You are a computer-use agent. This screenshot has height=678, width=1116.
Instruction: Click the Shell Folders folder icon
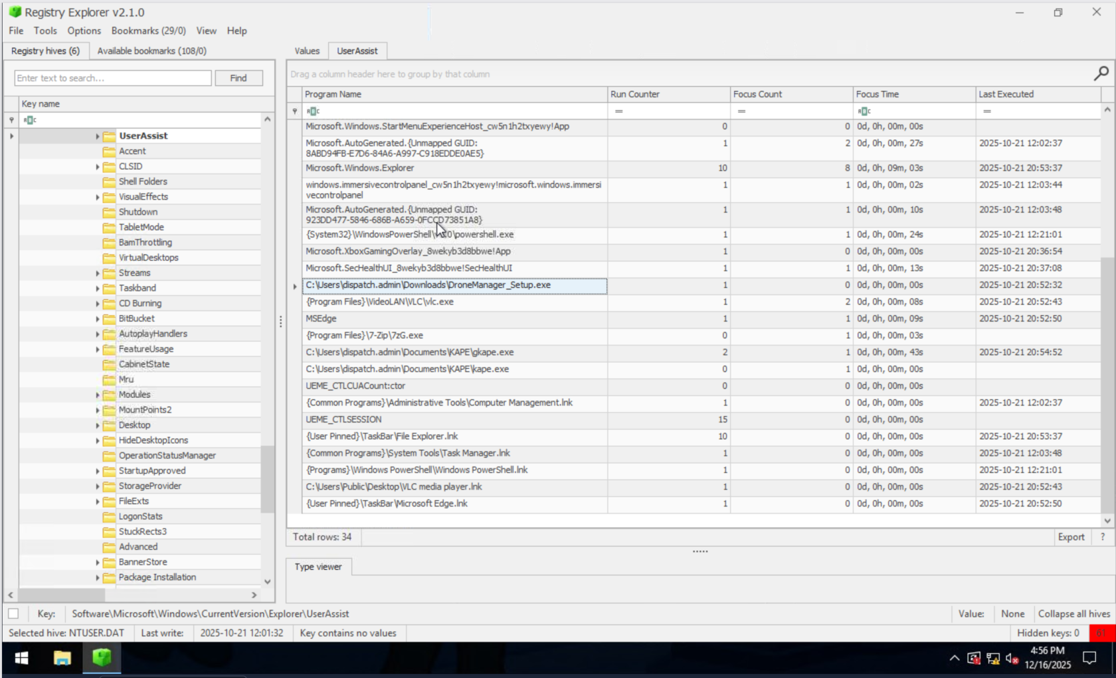pyautogui.click(x=109, y=182)
